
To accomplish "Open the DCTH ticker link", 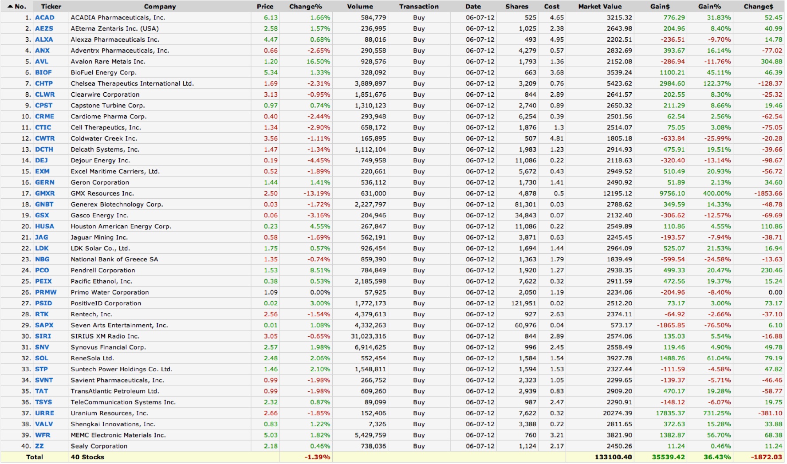I will [44, 149].
